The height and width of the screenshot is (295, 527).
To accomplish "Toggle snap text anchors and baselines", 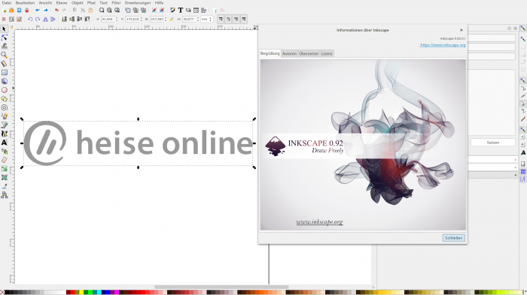I will tap(523, 152).
